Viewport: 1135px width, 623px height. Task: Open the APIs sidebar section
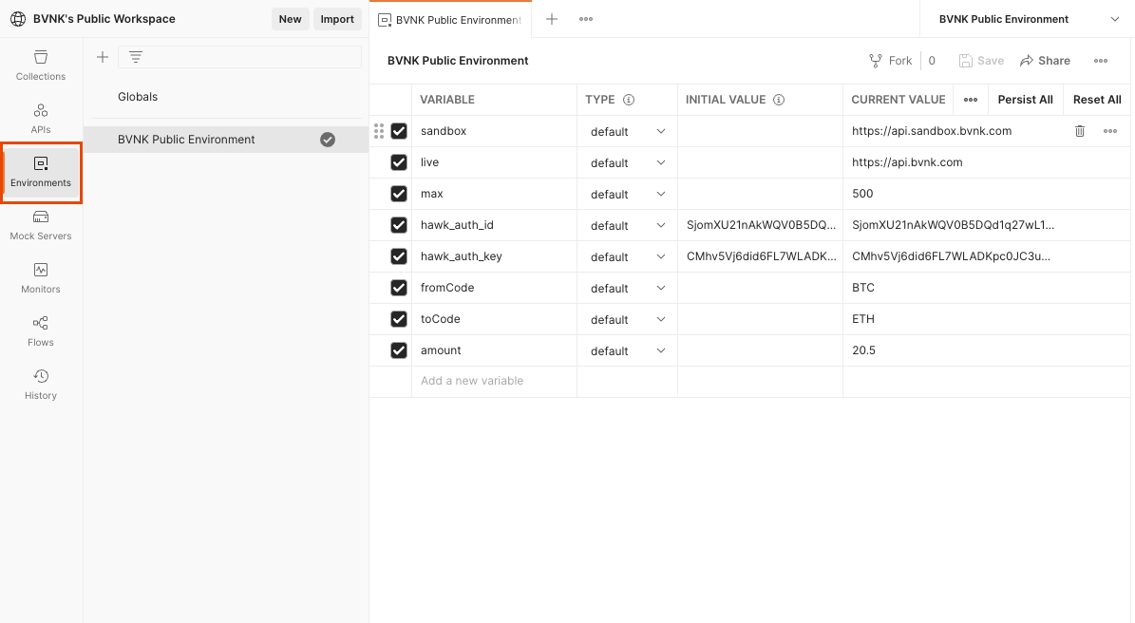point(41,119)
